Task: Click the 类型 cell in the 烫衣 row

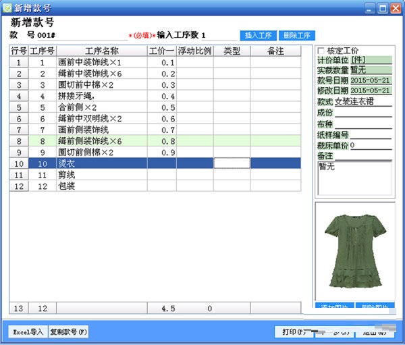Action: [232, 163]
